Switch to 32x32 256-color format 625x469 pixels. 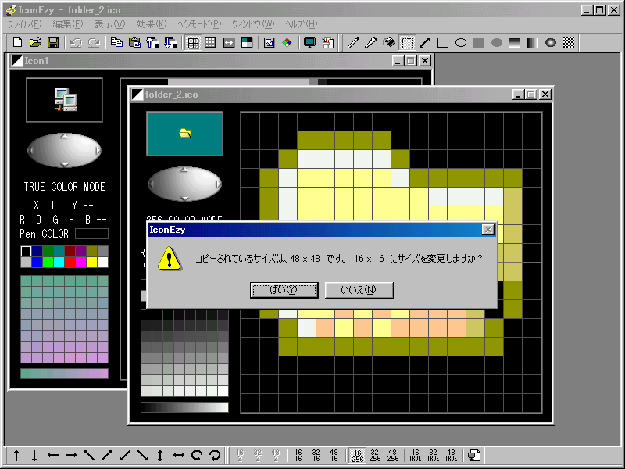click(375, 456)
